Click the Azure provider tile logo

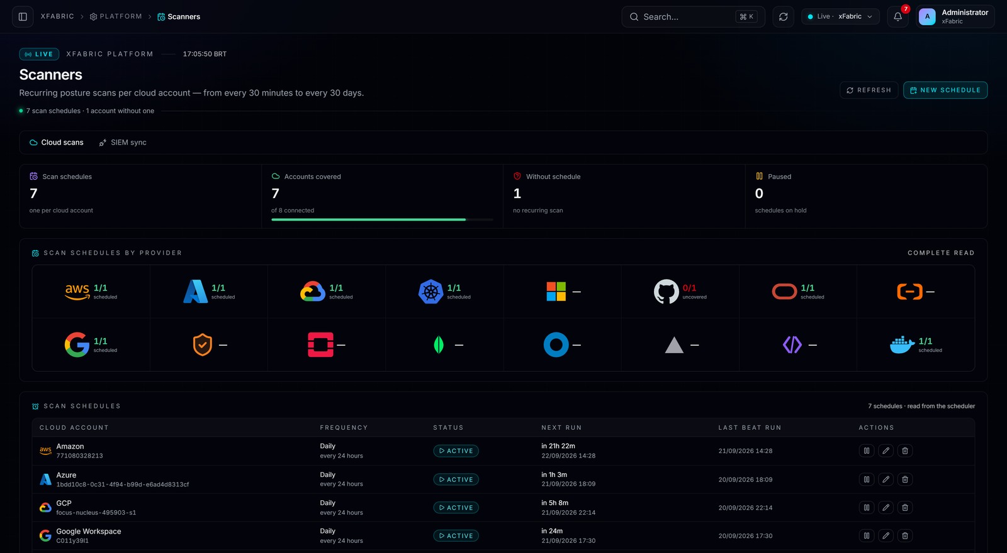[x=195, y=292]
